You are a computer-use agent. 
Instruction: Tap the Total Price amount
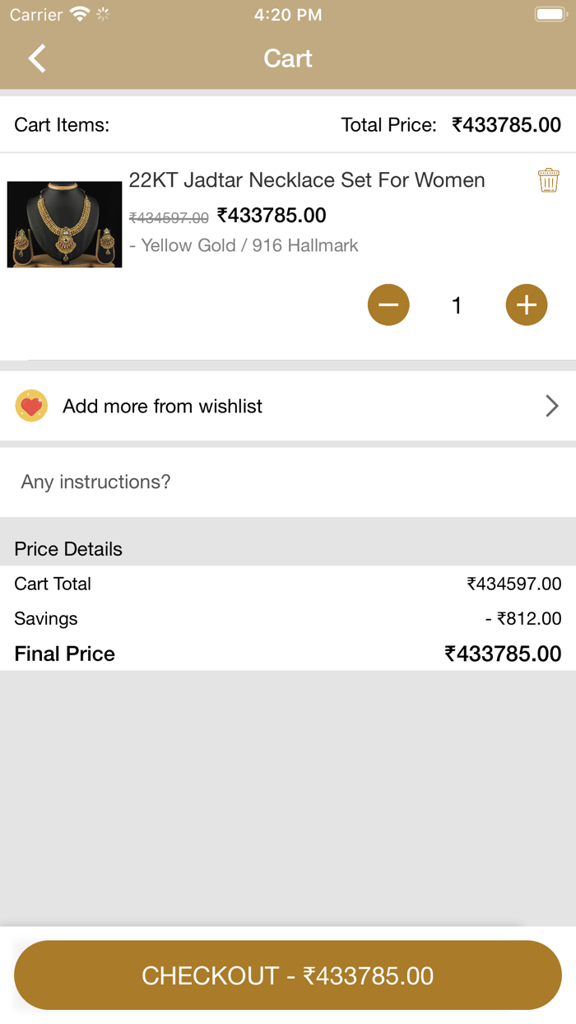coord(506,125)
